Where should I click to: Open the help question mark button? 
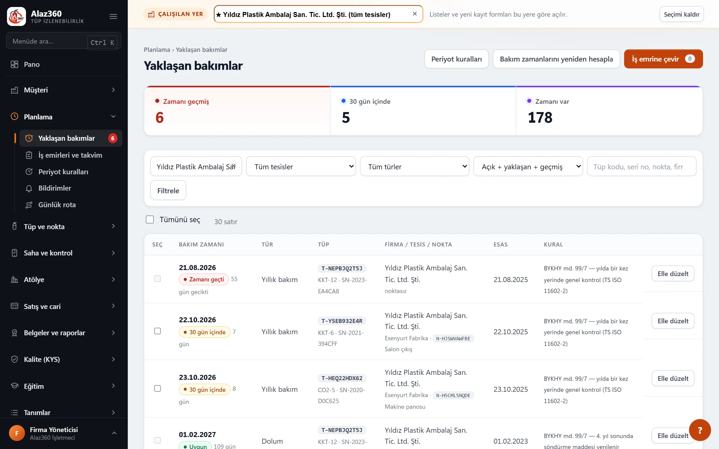700,430
